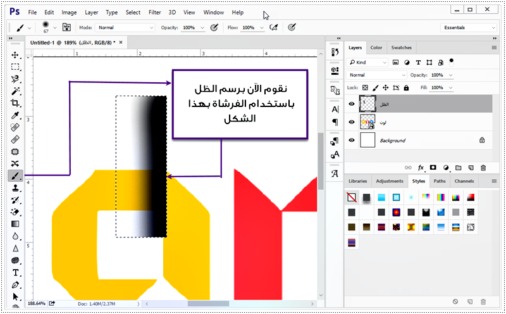The width and height of the screenshot is (506, 314).
Task: Open the Brush Preset picker arrow
Action: click(55, 28)
